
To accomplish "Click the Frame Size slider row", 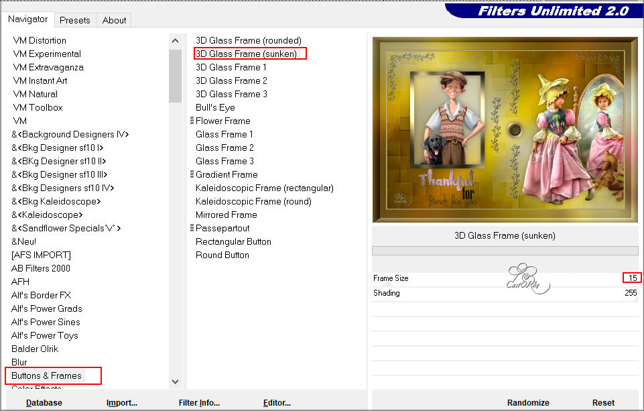I will [x=505, y=278].
